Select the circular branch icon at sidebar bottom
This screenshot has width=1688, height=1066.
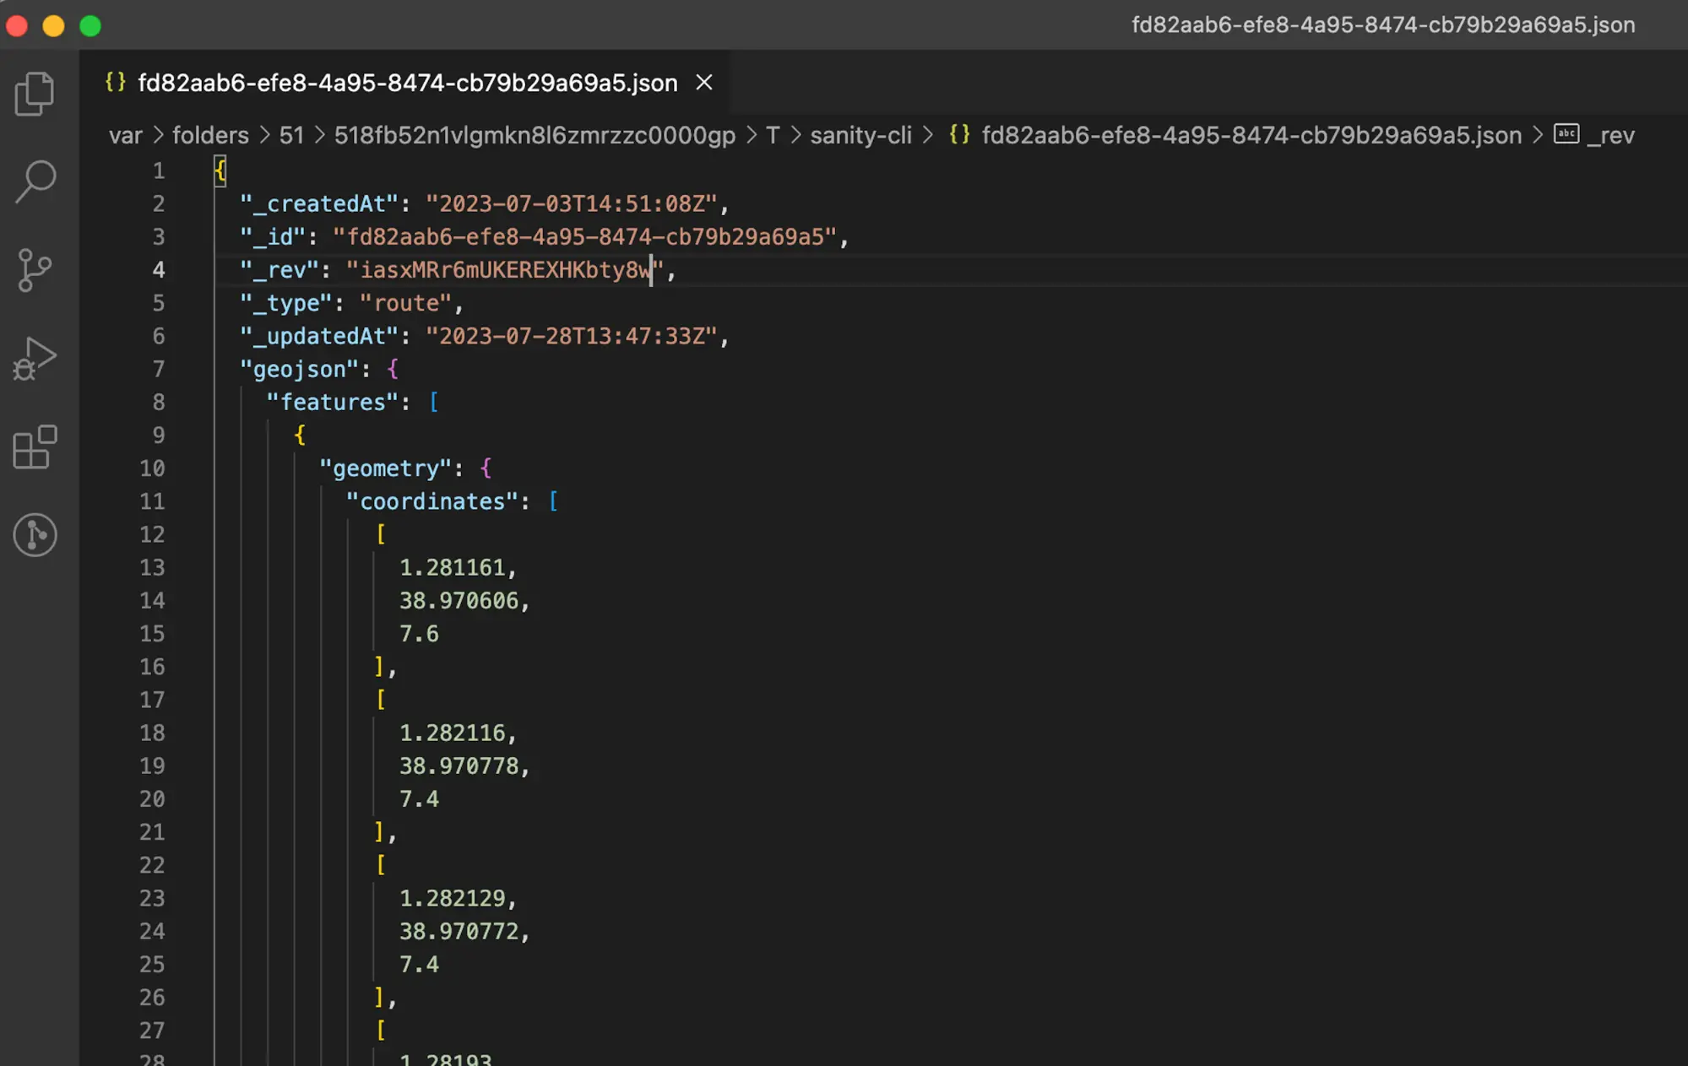coord(35,535)
